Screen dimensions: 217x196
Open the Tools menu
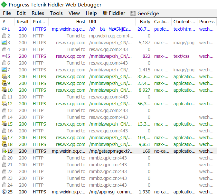pyautogui.click(x=56, y=13)
